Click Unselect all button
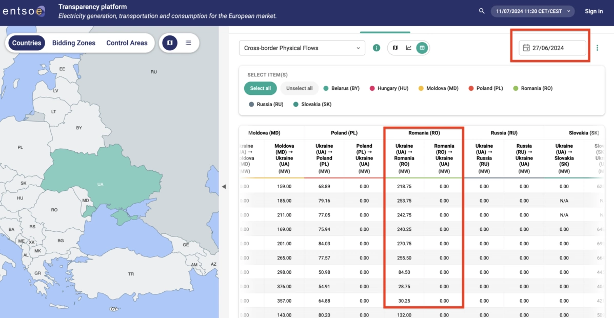614x318 pixels. (x=299, y=88)
